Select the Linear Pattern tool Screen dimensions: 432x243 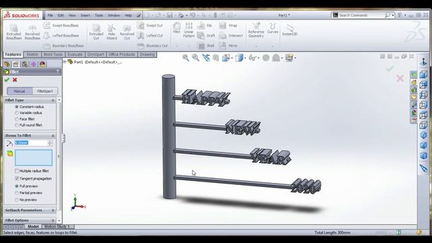click(x=189, y=30)
